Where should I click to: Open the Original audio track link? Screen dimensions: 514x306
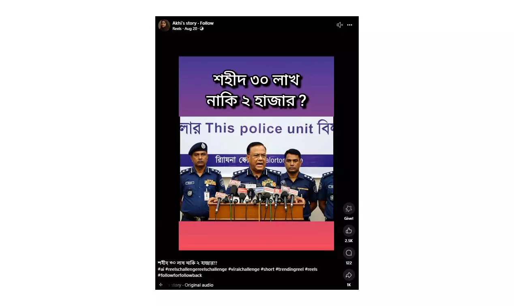(x=199, y=285)
